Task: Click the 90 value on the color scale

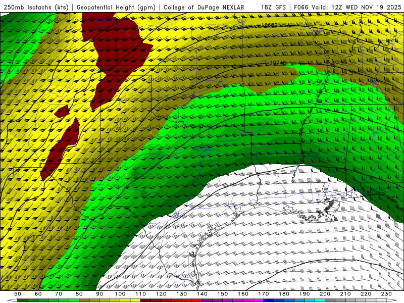Action: (x=99, y=294)
